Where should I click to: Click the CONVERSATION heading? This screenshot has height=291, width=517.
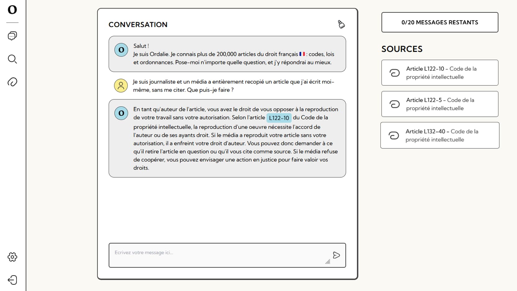pyautogui.click(x=138, y=25)
